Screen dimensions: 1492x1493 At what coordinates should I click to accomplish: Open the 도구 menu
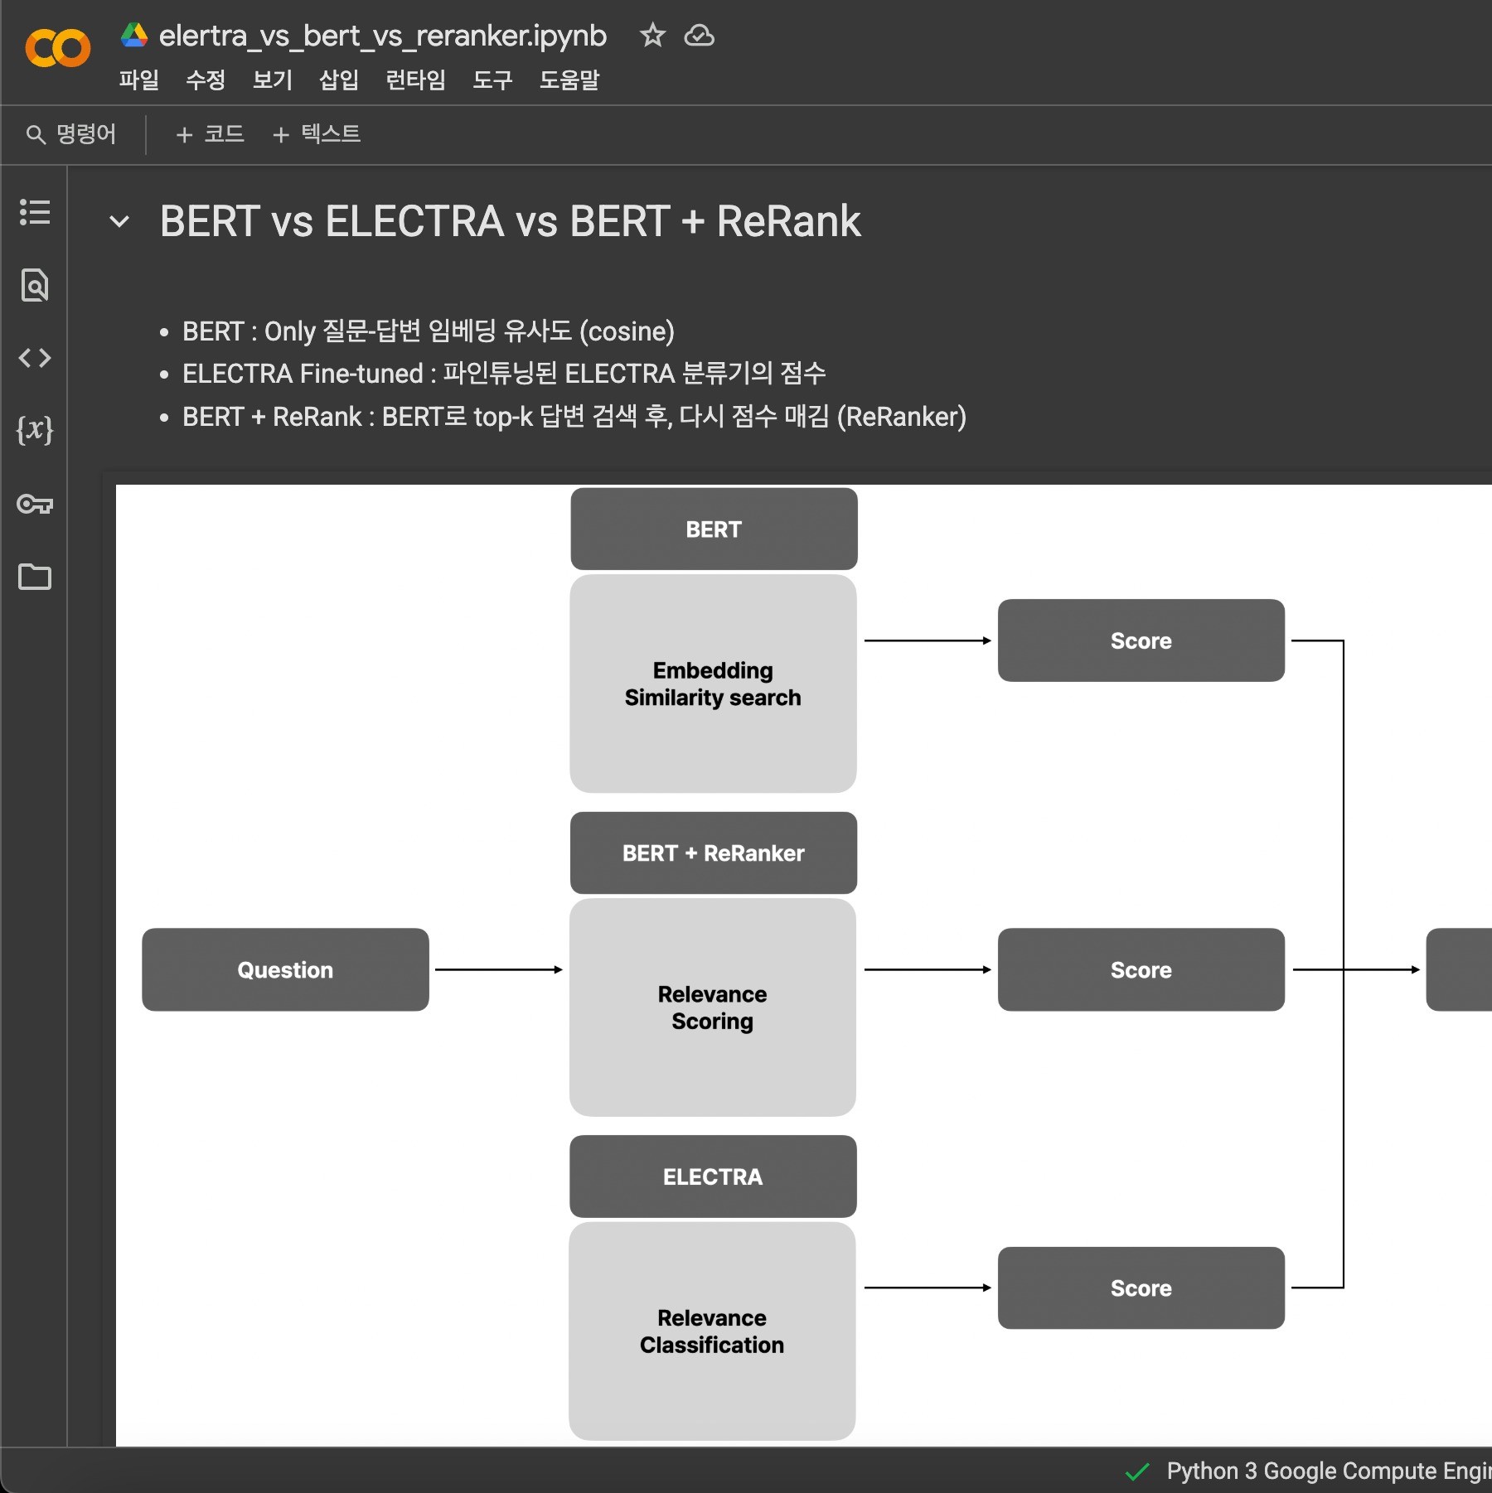click(x=492, y=81)
